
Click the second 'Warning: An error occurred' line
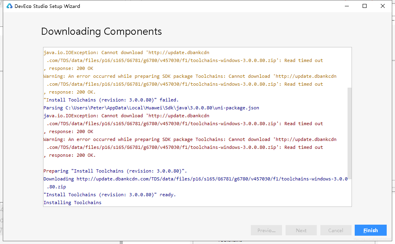point(190,139)
